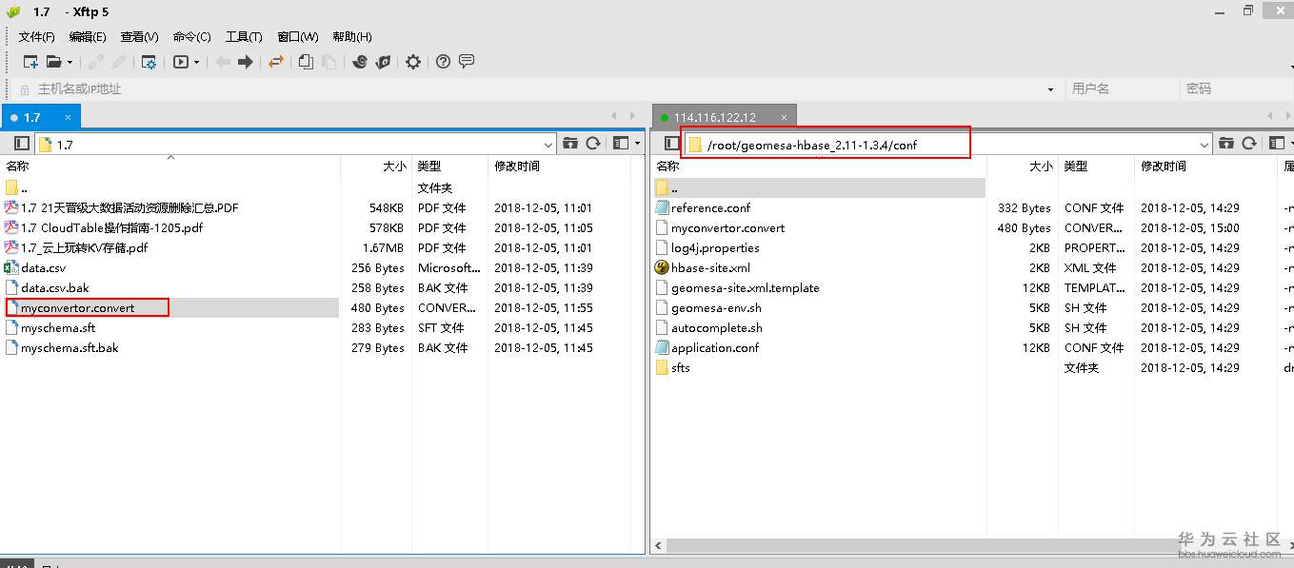This screenshot has height=568, width=1294.
Task: Refresh the local 1.7 pane
Action: (x=593, y=144)
